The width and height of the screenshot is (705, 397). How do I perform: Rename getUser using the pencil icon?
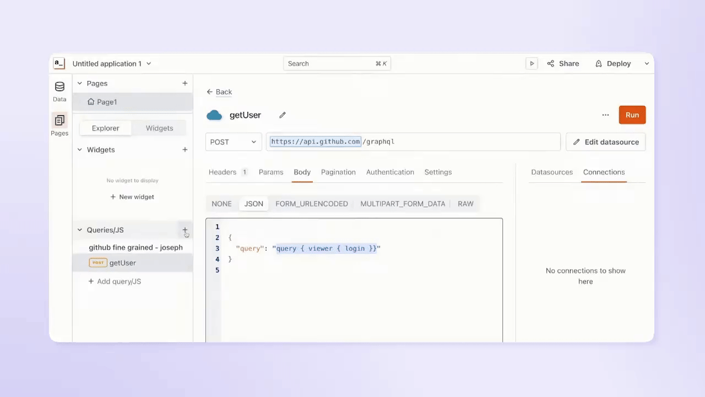click(282, 115)
